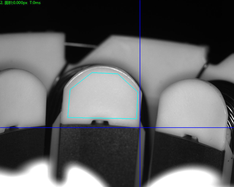Pick the right-middle vertex of cyan polygon
The height and width of the screenshot is (187, 234).
pos(138,91)
